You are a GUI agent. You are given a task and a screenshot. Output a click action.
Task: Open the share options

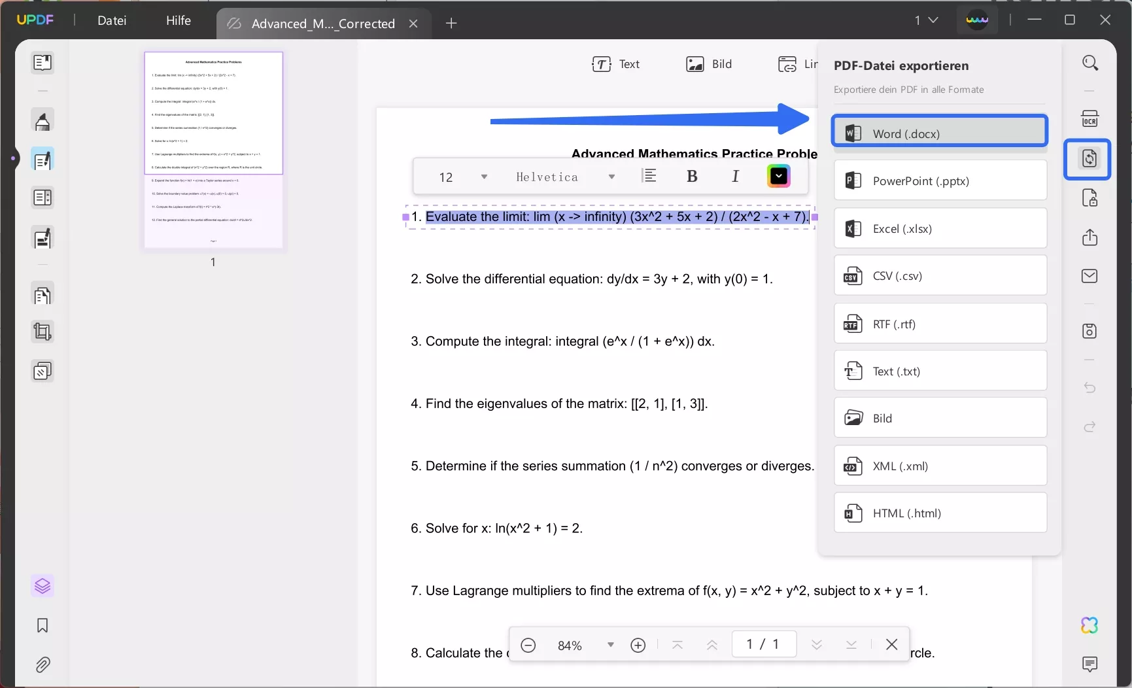point(1091,237)
